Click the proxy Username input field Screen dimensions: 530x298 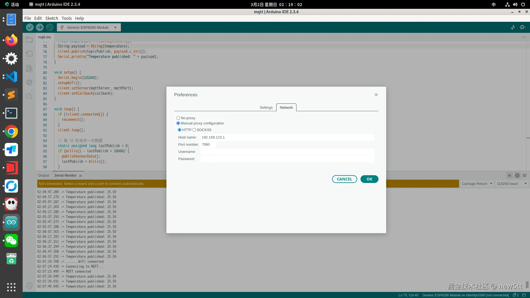pyautogui.click(x=287, y=152)
